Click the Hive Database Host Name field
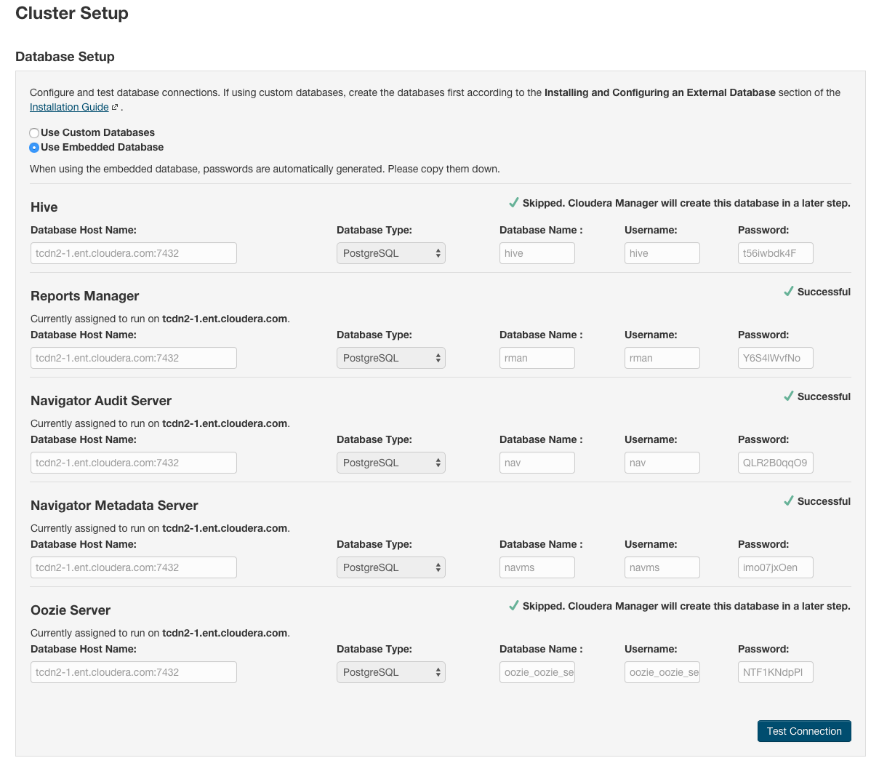This screenshot has height=766, width=879. click(x=134, y=253)
